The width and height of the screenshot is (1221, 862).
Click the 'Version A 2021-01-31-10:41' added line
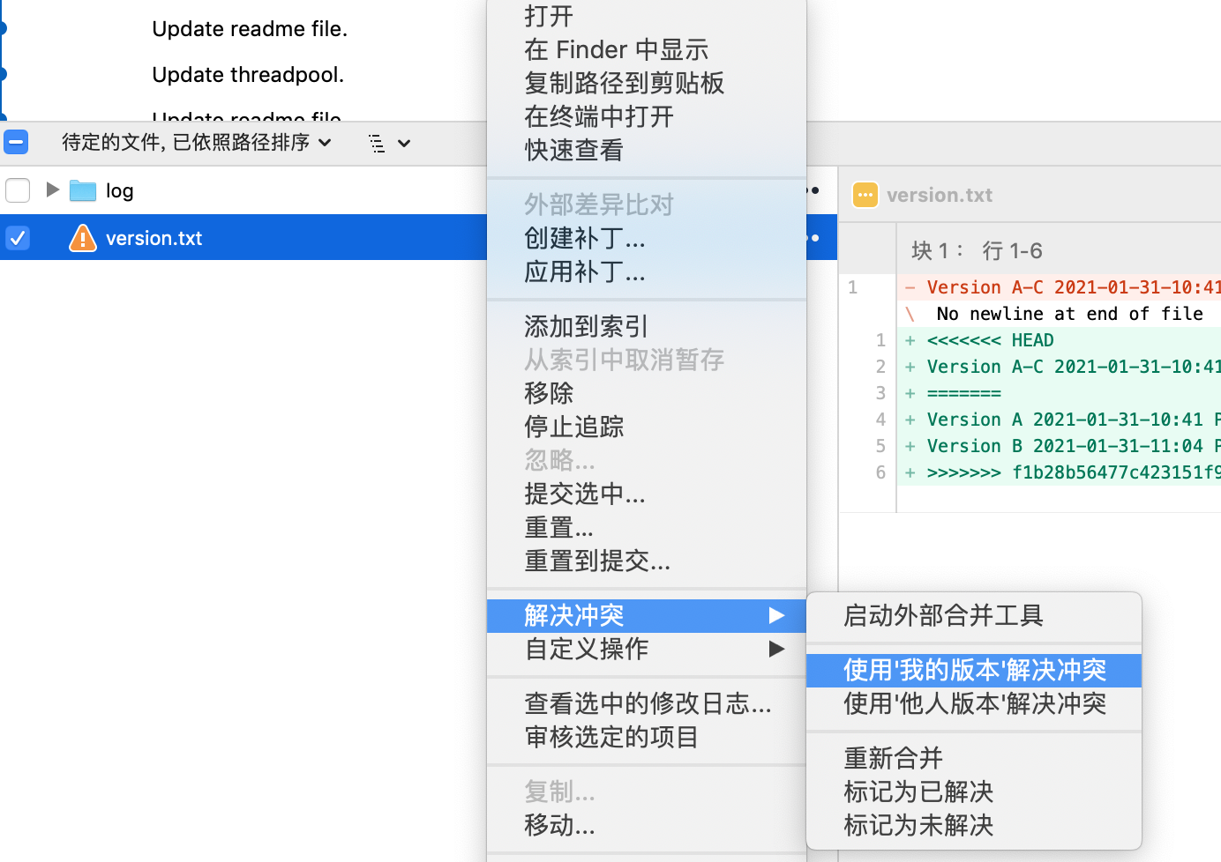[1059, 420]
